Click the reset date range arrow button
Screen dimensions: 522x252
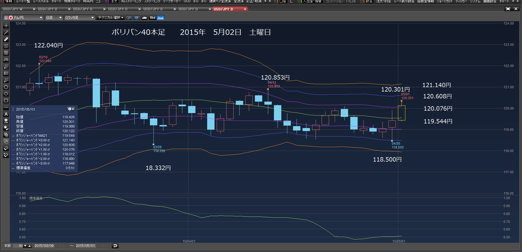tap(115, 246)
